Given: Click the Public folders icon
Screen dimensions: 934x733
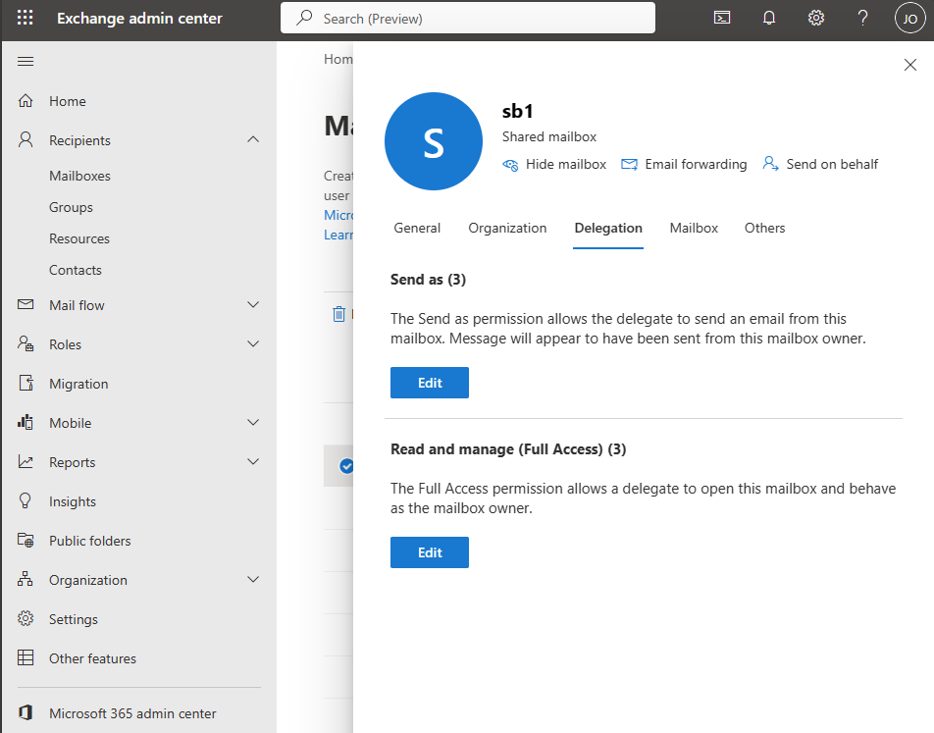Looking at the screenshot, I should point(26,540).
